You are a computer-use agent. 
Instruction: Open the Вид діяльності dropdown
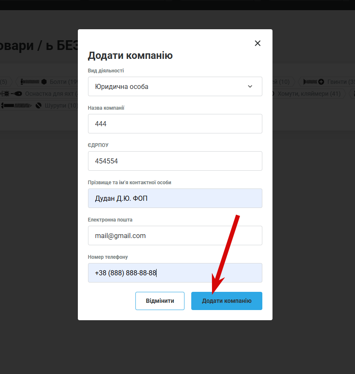[x=175, y=86]
